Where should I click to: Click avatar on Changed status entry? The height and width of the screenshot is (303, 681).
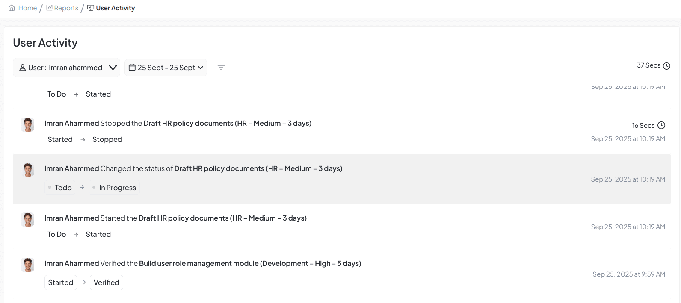click(28, 170)
